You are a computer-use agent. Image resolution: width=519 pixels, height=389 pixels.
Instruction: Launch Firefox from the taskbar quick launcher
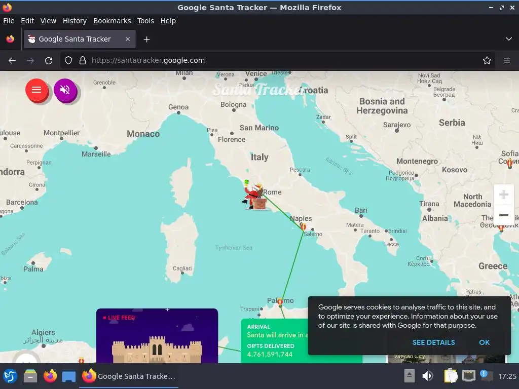click(50, 376)
